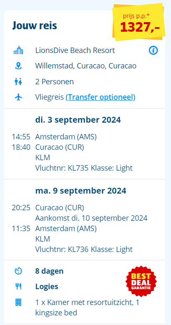Click the Best Deal Garantie badge
The width and height of the screenshot is (171, 325).
(141, 281)
